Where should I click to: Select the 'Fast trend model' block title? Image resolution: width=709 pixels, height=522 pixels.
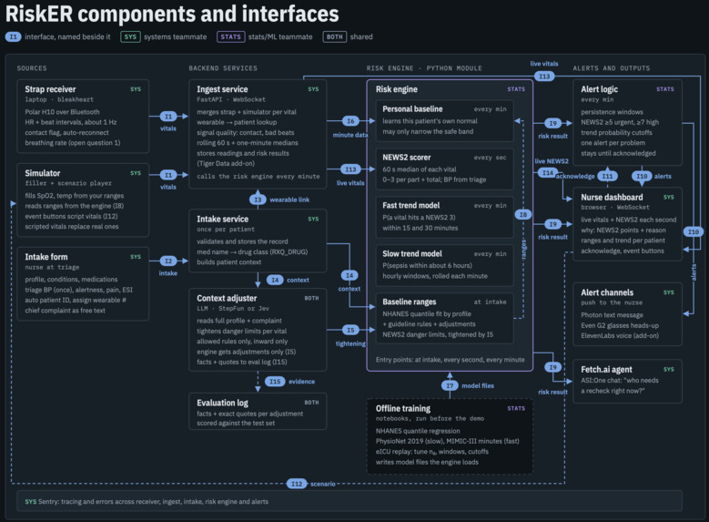click(411, 205)
